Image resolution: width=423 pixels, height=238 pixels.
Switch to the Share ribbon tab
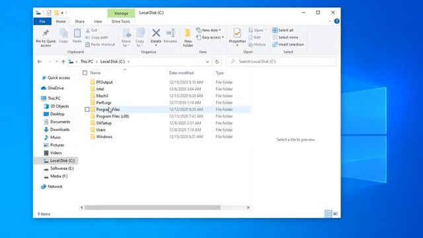(x=79, y=21)
